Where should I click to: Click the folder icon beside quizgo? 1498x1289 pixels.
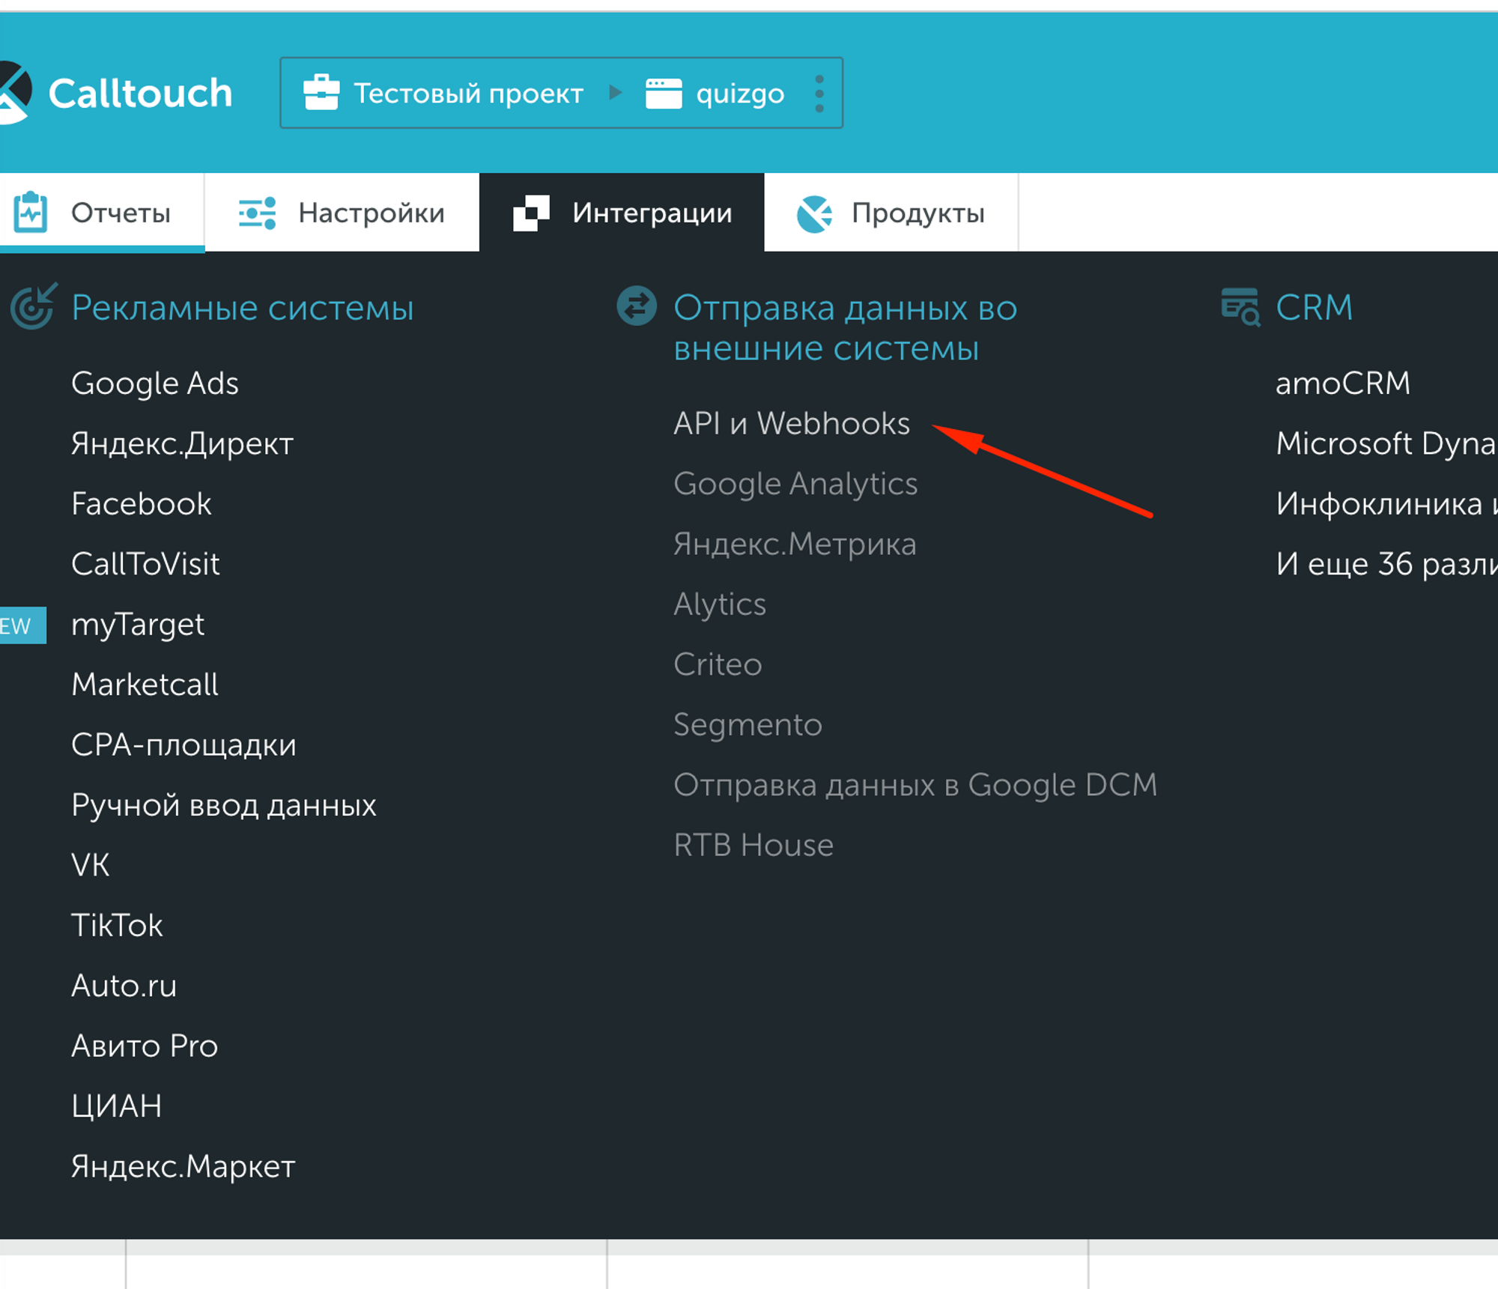coord(664,94)
